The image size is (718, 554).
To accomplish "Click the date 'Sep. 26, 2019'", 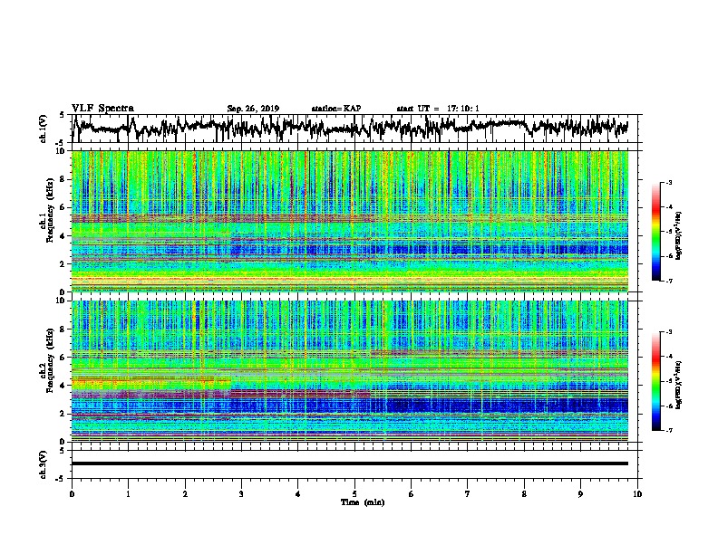I will coord(253,109).
